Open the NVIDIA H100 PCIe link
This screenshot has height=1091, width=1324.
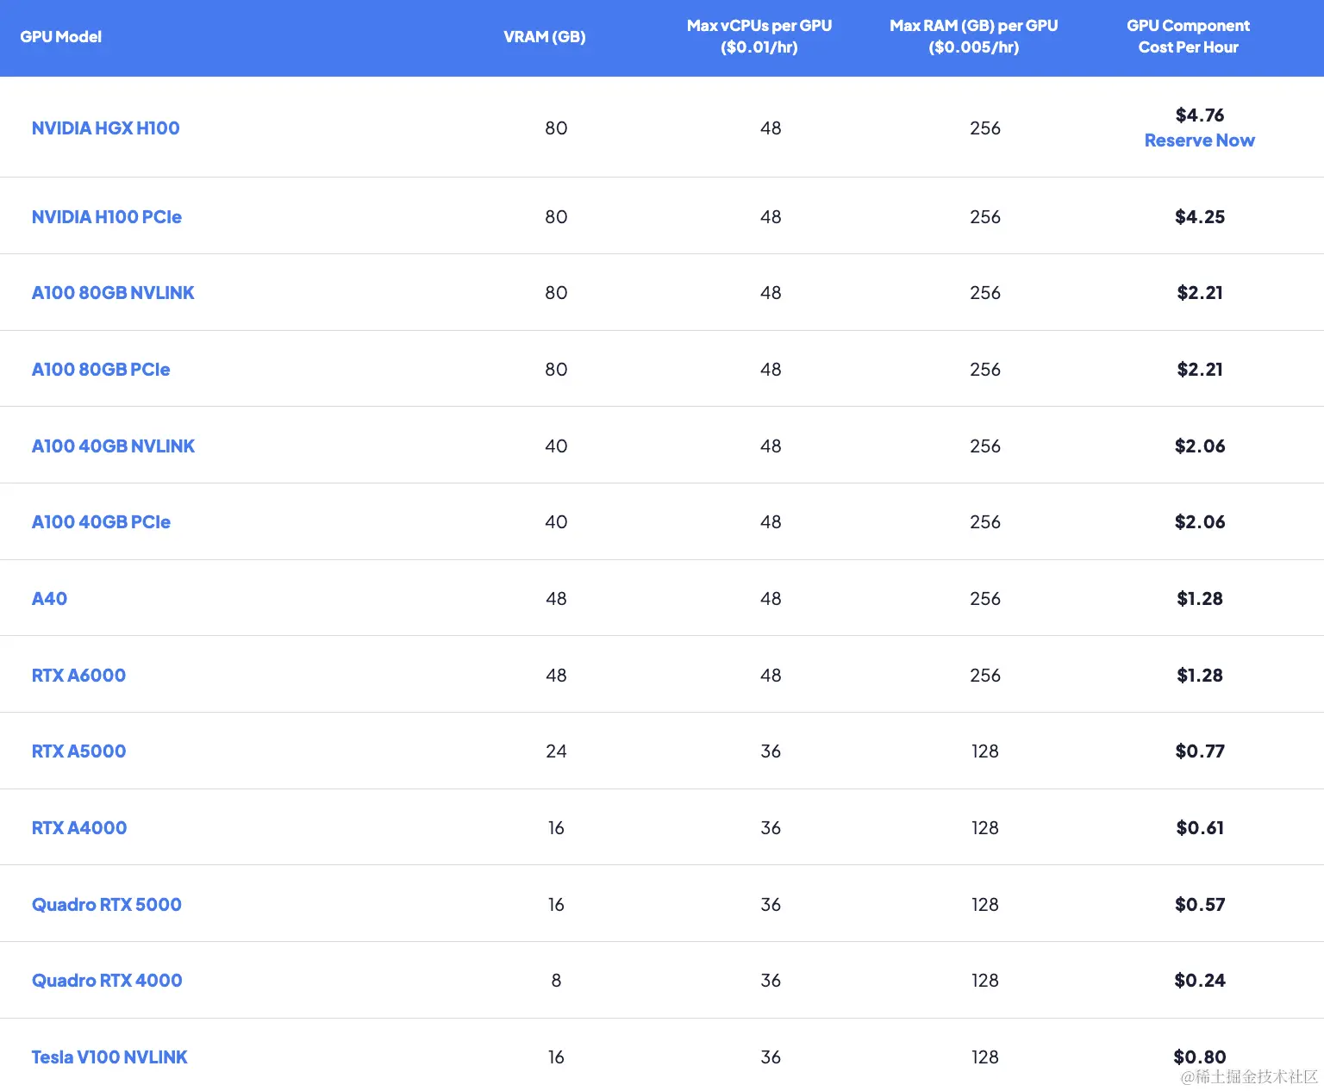106,216
